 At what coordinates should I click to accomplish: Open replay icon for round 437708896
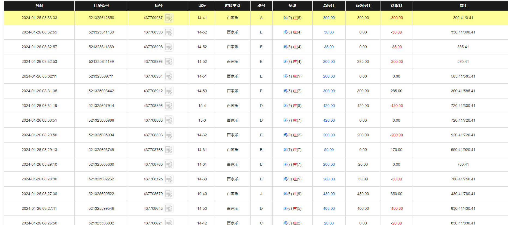point(169,106)
